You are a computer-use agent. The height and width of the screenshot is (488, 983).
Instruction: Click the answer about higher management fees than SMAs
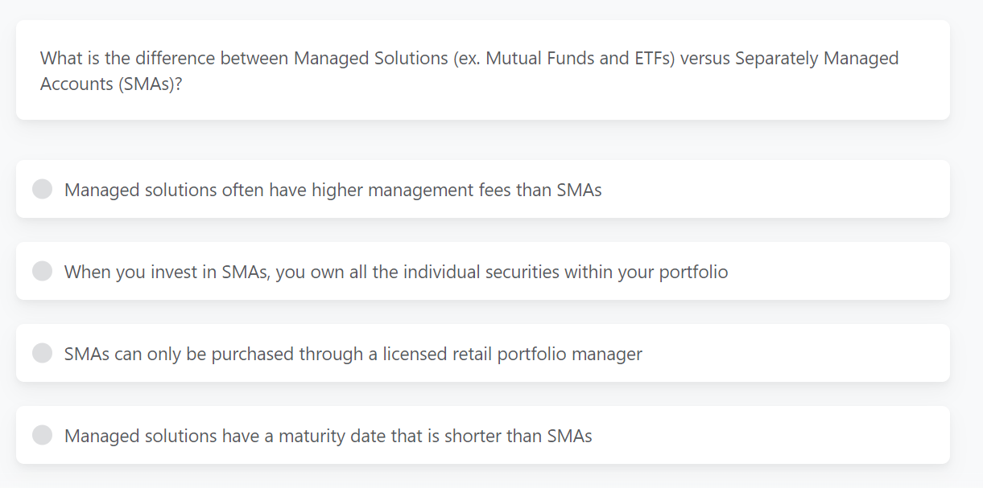coord(333,190)
